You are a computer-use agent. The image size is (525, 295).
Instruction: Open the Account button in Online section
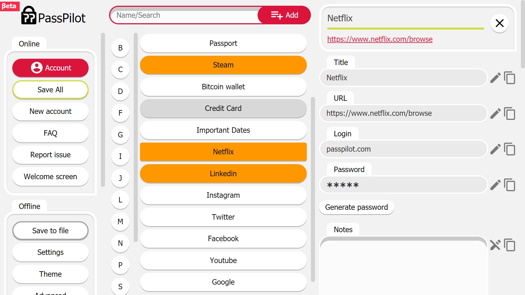click(50, 68)
